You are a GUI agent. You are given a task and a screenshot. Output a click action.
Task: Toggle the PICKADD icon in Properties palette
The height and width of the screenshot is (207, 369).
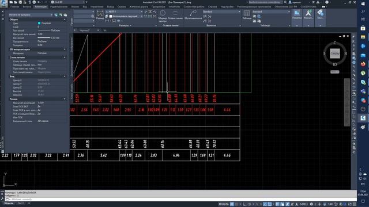click(56, 15)
